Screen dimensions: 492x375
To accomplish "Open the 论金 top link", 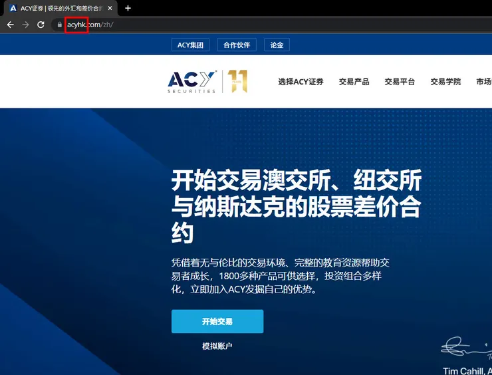I will (x=277, y=45).
